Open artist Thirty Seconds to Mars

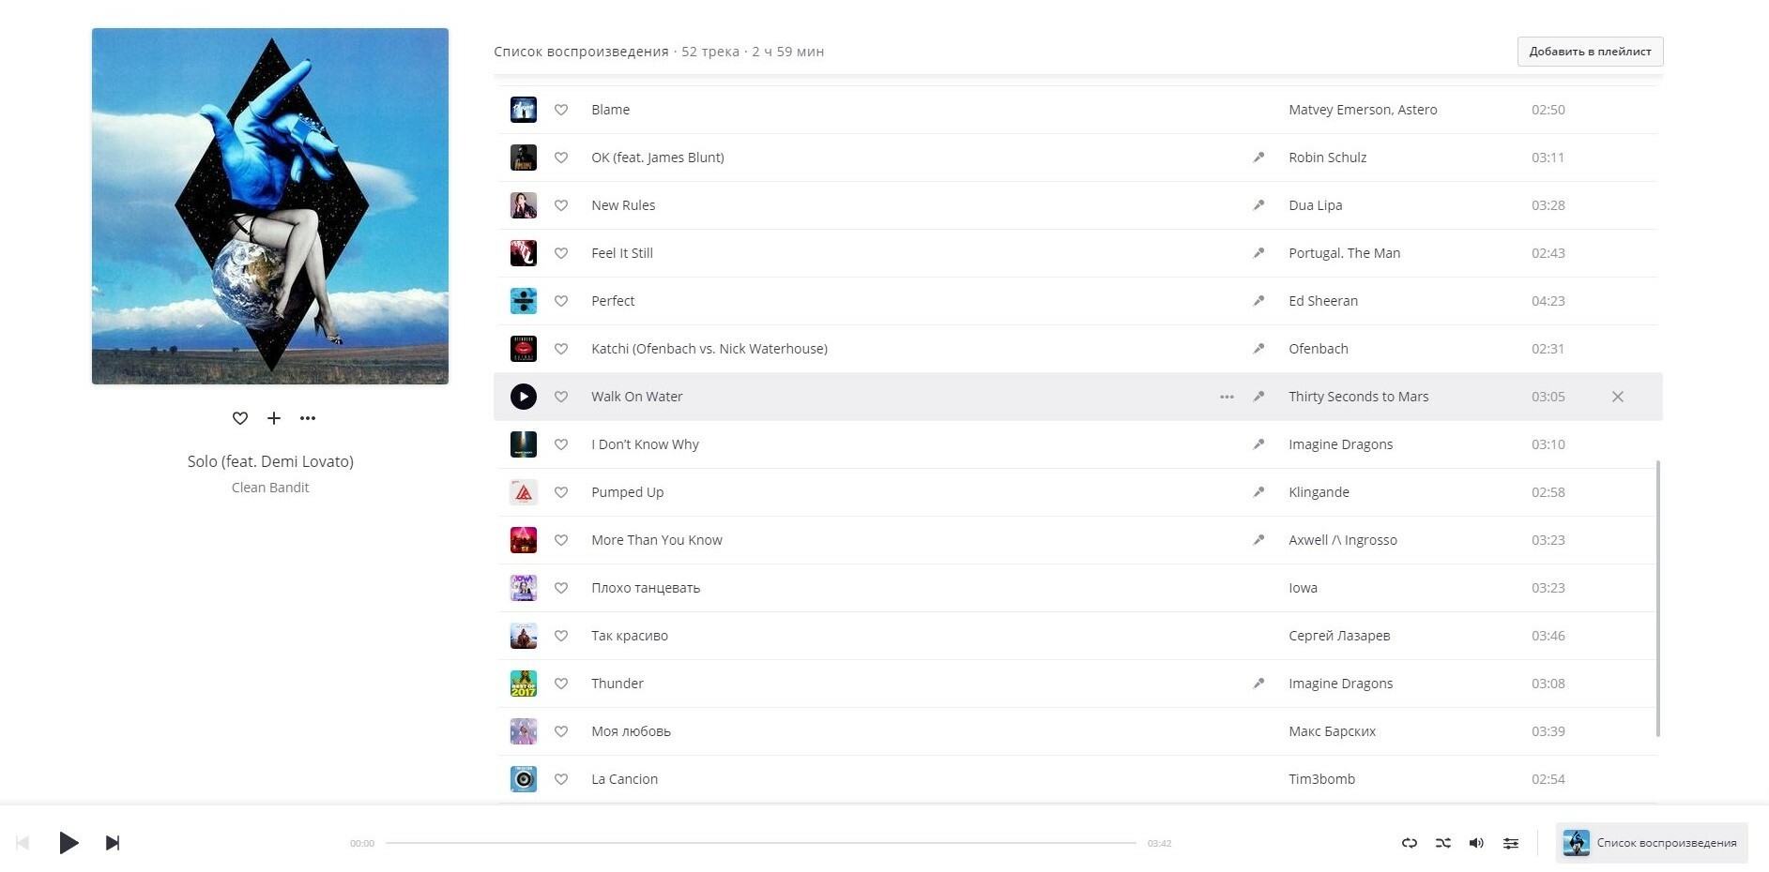[x=1358, y=397]
